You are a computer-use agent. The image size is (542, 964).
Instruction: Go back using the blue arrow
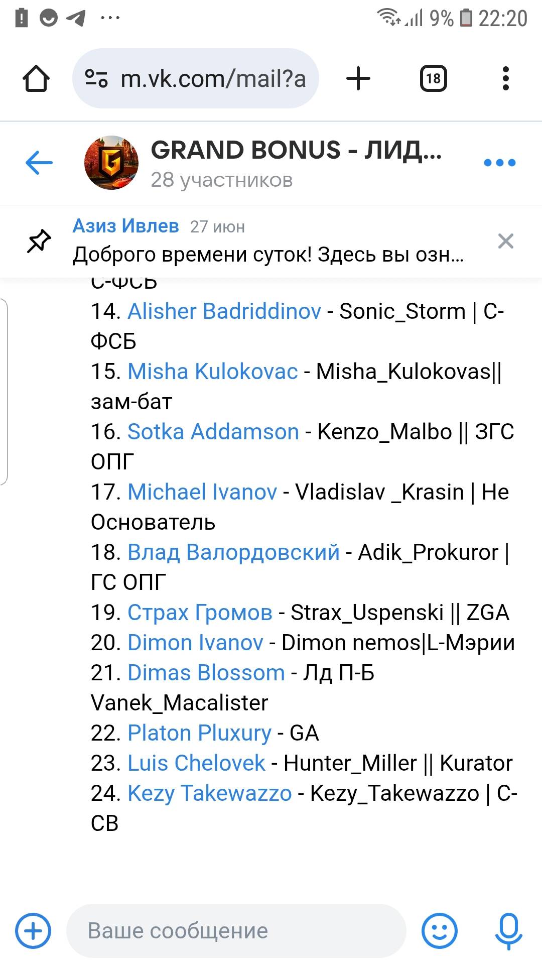point(39,163)
